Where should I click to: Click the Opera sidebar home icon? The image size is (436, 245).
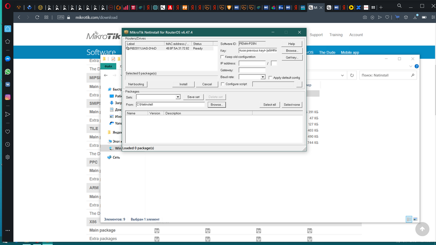(8, 29)
